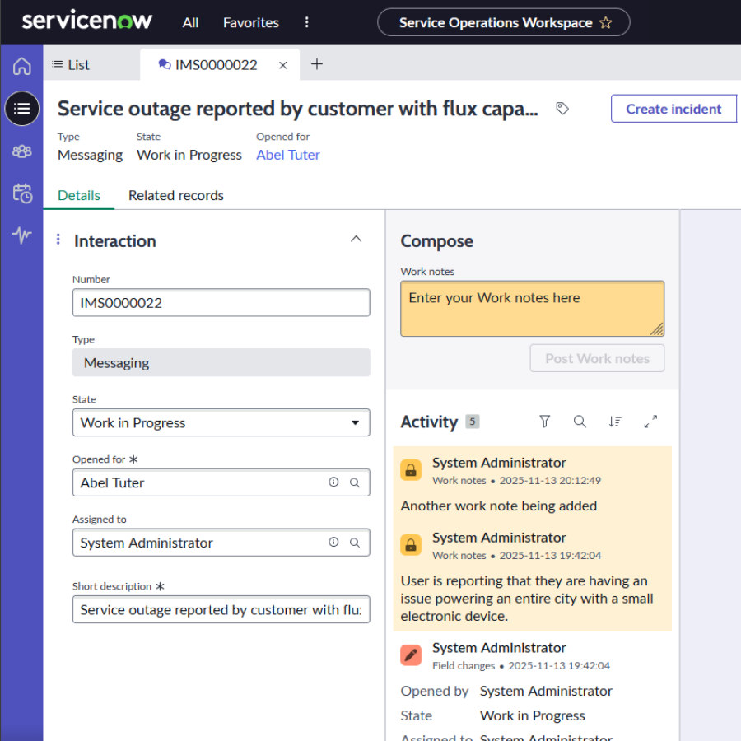741x741 pixels.
Task: Open the Home icon in the sidebar
Action: click(x=21, y=66)
